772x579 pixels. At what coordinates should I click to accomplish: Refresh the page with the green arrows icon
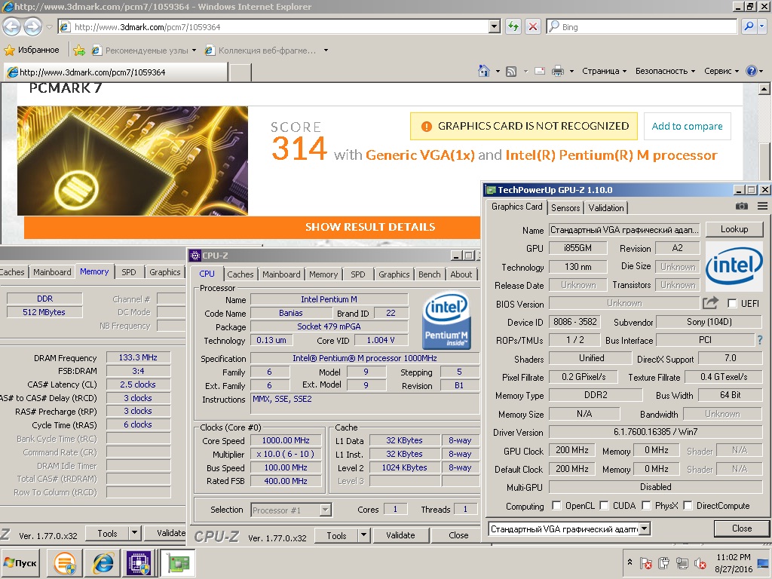click(x=513, y=26)
